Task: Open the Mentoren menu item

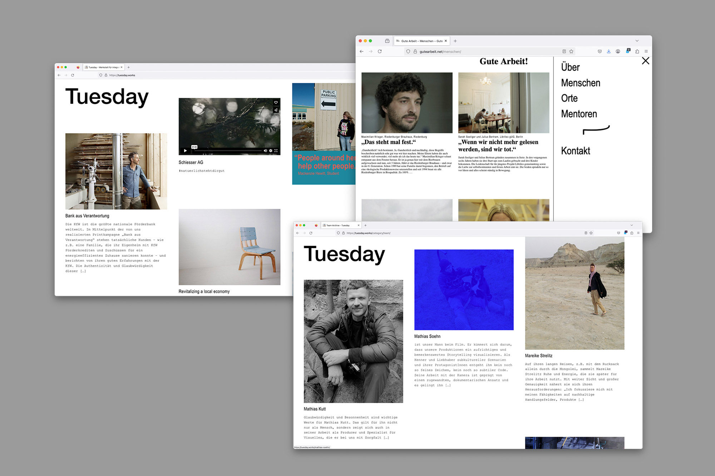Action: (x=579, y=114)
